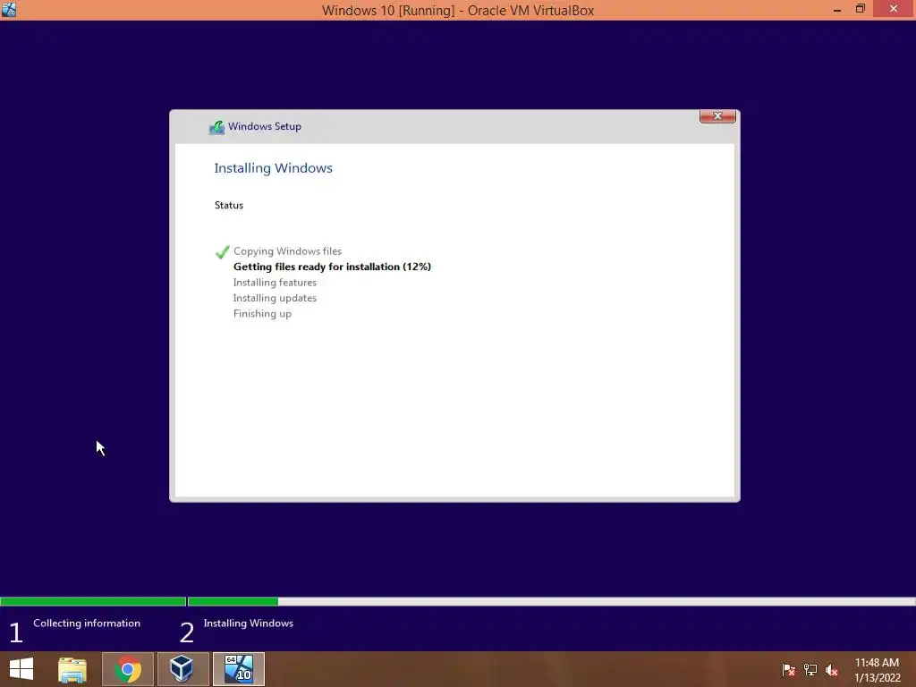Screen dimensions: 916x687
Task: Select the 'Finishing up' status line
Action: (262, 314)
